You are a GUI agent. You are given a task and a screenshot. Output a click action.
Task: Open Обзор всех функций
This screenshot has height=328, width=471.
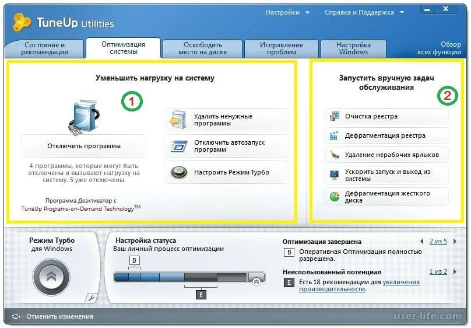click(x=439, y=48)
